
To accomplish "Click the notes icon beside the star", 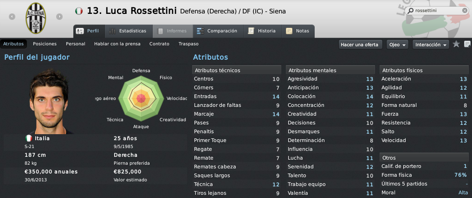I will 467,44.
